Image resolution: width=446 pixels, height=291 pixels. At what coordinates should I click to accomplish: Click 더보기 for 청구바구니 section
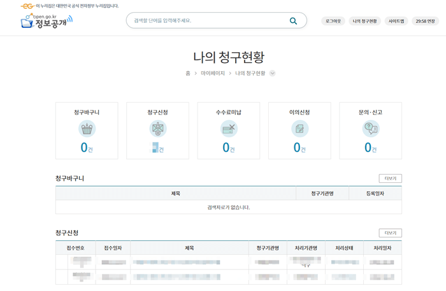click(390, 179)
